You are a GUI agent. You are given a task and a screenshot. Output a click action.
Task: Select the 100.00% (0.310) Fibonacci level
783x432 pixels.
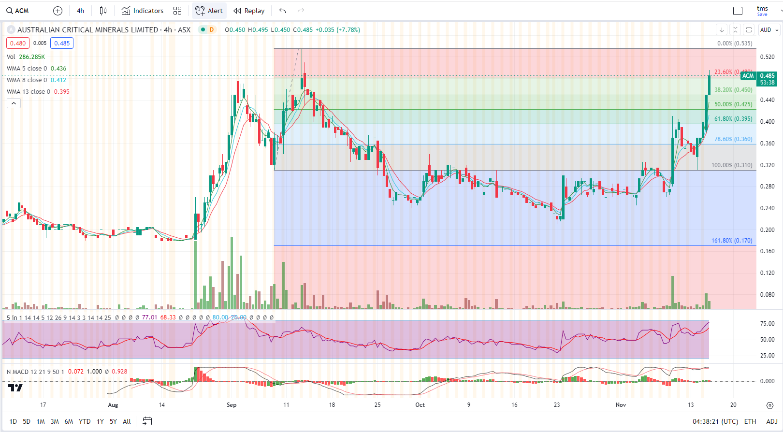[x=732, y=165]
